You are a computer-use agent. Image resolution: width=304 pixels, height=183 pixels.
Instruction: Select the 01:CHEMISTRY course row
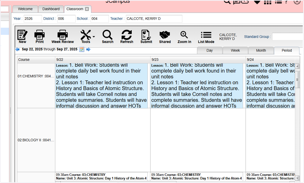point(36,76)
